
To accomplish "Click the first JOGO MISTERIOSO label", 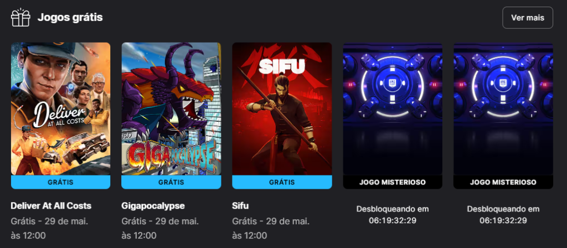I will [393, 182].
